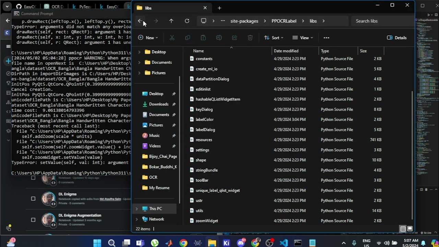The height and width of the screenshot is (247, 439).
Task: Tick the DL Enigma notebook checkbox in browser
Action: point(33,199)
